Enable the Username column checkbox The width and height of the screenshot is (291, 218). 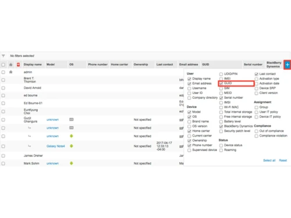coord(189,88)
